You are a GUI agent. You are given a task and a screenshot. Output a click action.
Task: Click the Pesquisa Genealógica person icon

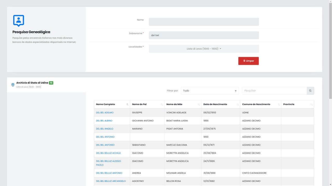pyautogui.click(x=18, y=21)
